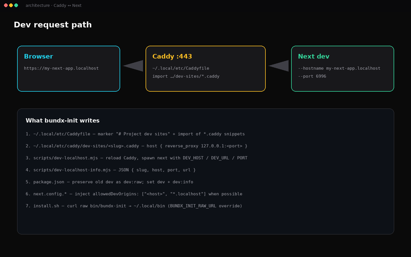
Task: Click row 7 about install.sh curl
Action: coord(134,206)
